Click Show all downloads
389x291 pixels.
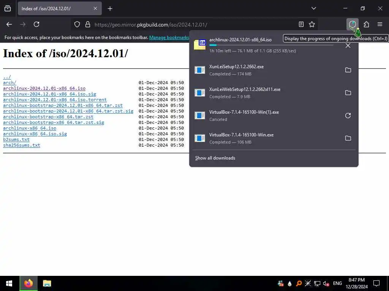[x=215, y=158]
